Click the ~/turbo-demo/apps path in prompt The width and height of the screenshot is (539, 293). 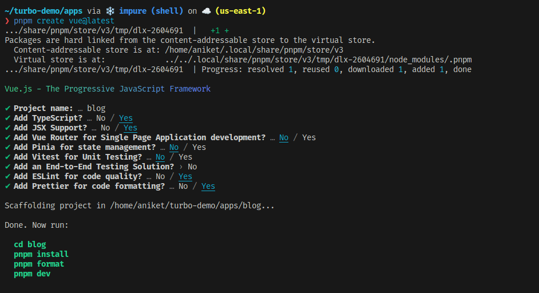coord(43,11)
